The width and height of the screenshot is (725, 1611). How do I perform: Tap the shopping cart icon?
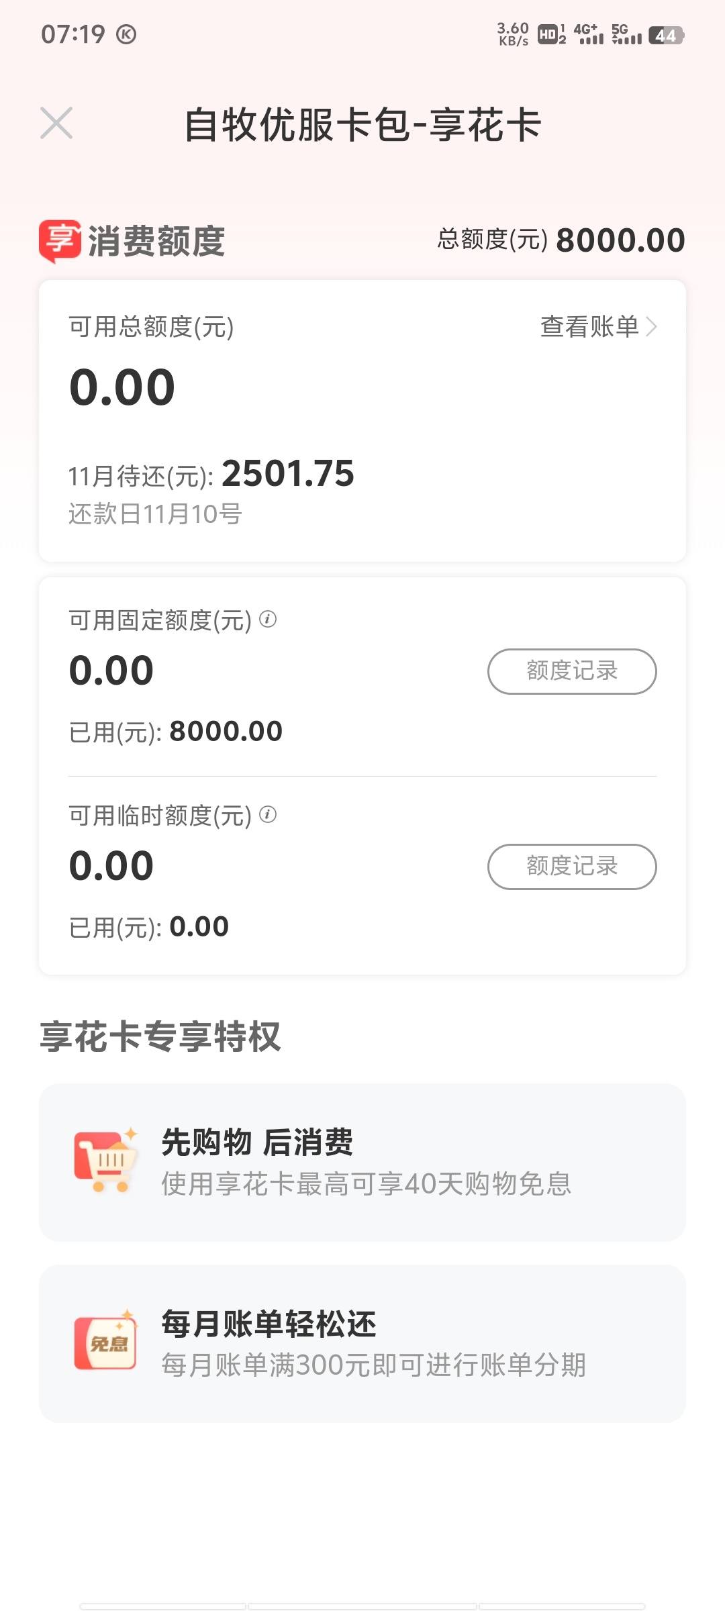pos(106,1160)
